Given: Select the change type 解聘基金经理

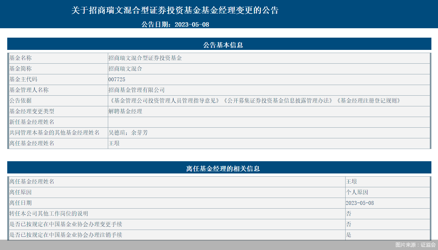Looking at the screenshot, I should click(125, 111).
